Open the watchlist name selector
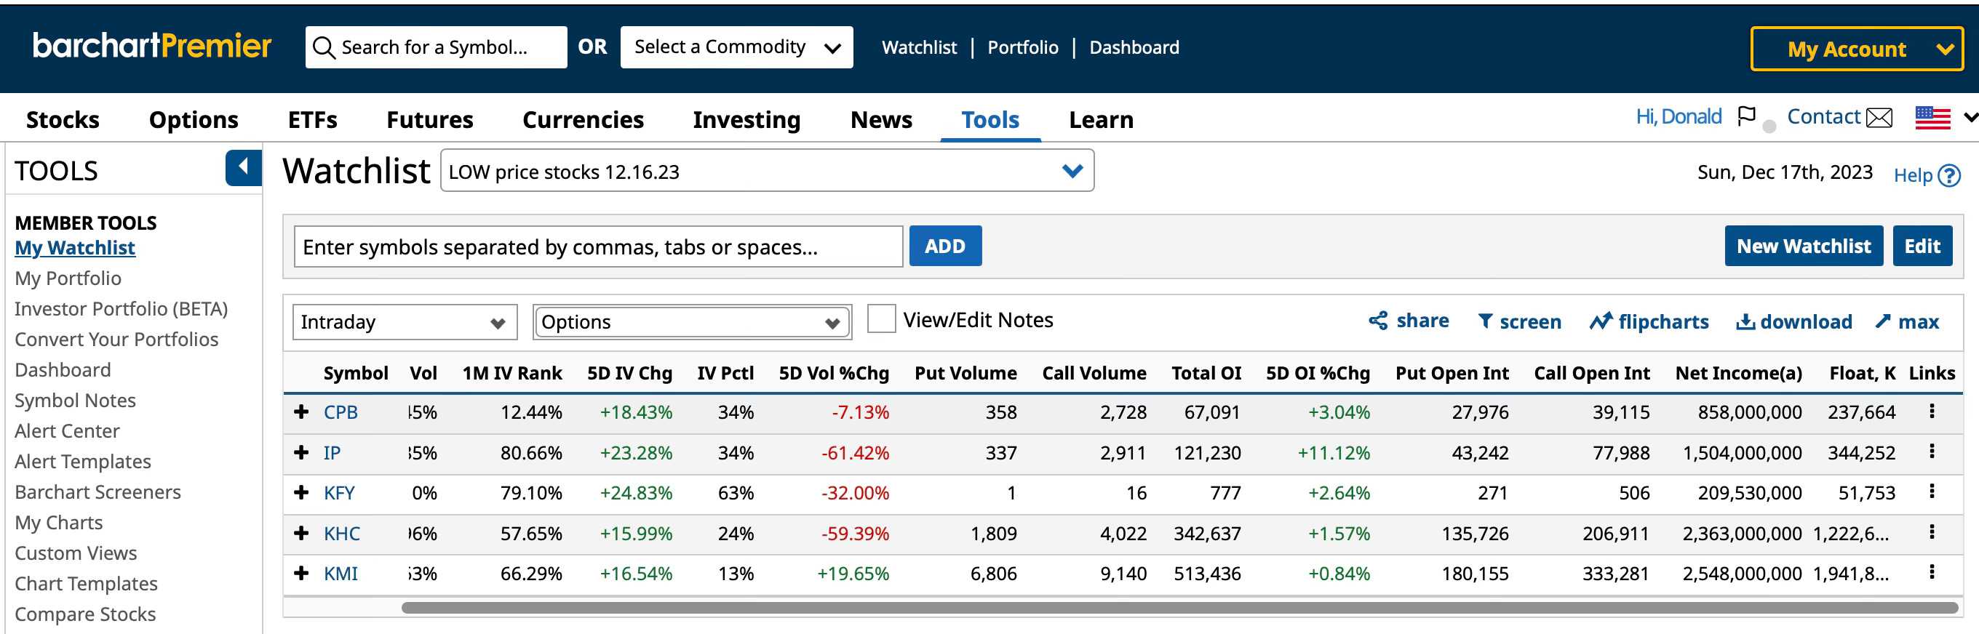Image resolution: width=1979 pixels, height=634 pixels. pos(767,170)
